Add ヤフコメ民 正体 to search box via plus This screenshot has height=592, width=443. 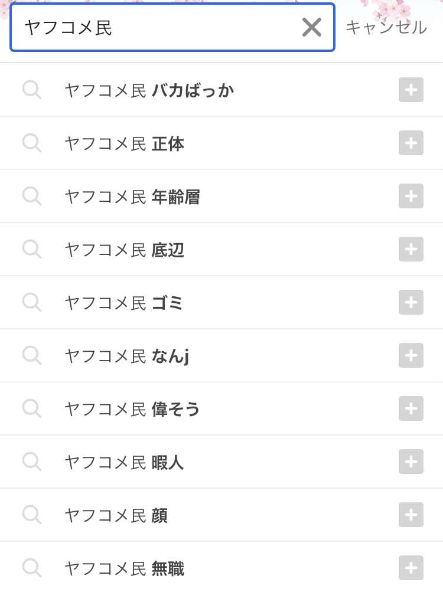coord(411,143)
